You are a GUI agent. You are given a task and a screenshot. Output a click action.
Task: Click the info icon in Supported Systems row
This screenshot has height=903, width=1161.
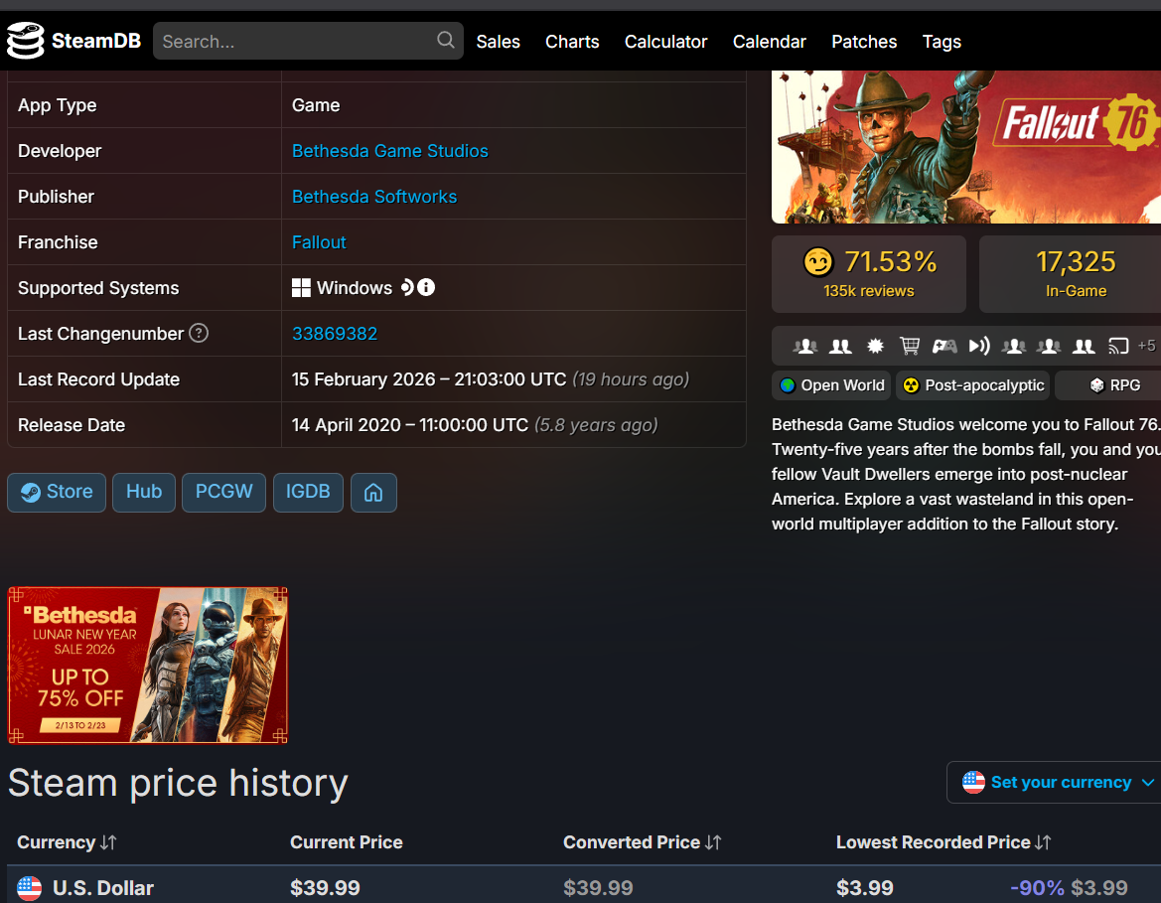pyautogui.click(x=426, y=287)
